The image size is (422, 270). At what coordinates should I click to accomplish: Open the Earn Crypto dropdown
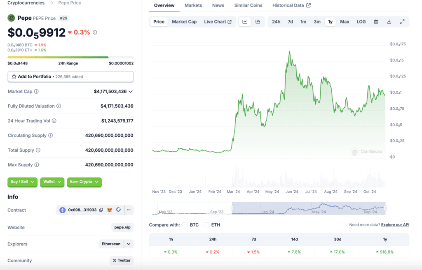tap(84, 182)
